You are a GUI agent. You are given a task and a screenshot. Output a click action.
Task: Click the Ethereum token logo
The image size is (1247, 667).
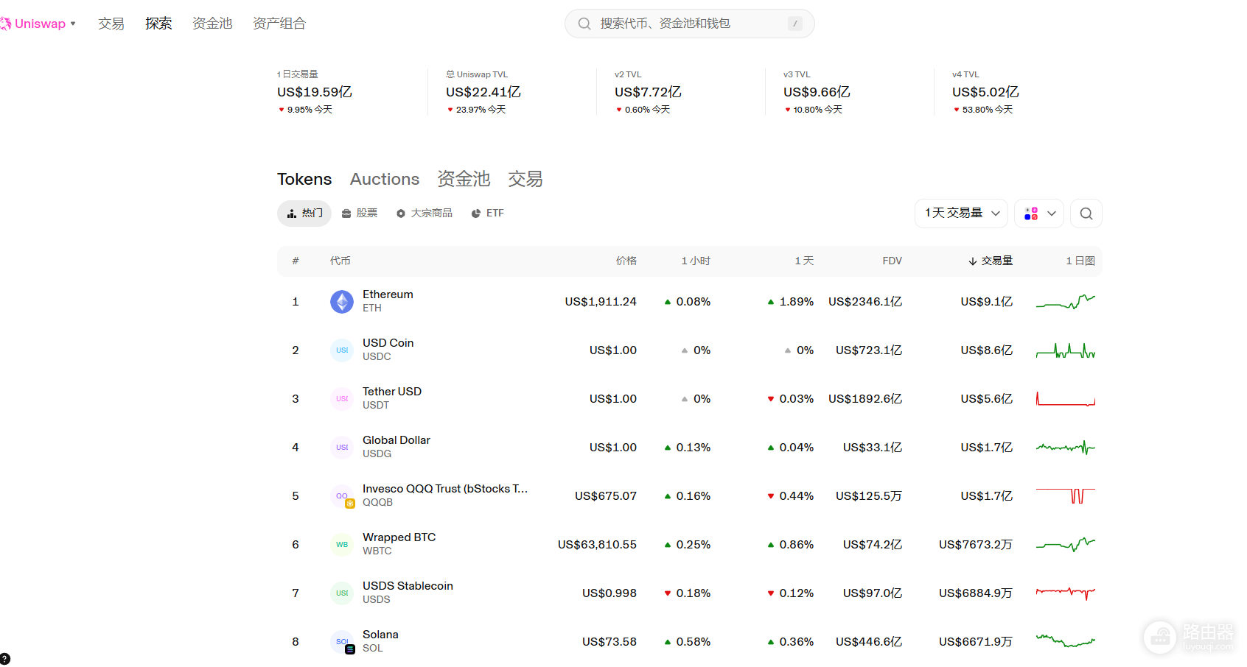(x=342, y=302)
